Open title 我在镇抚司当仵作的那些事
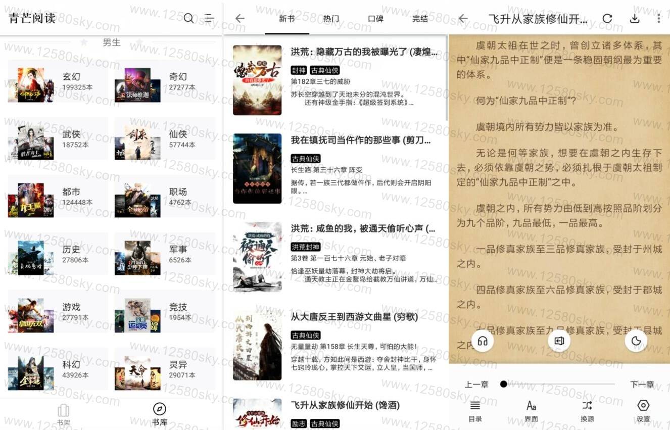The width and height of the screenshot is (670, 430). pos(361,140)
